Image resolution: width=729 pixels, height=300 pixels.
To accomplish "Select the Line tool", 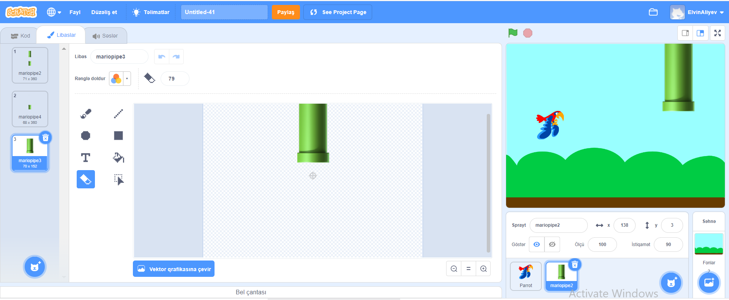I will point(118,114).
